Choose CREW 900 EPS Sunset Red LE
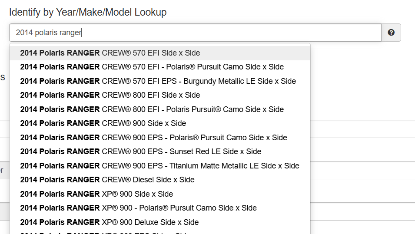This screenshot has height=234, width=415. [x=140, y=152]
